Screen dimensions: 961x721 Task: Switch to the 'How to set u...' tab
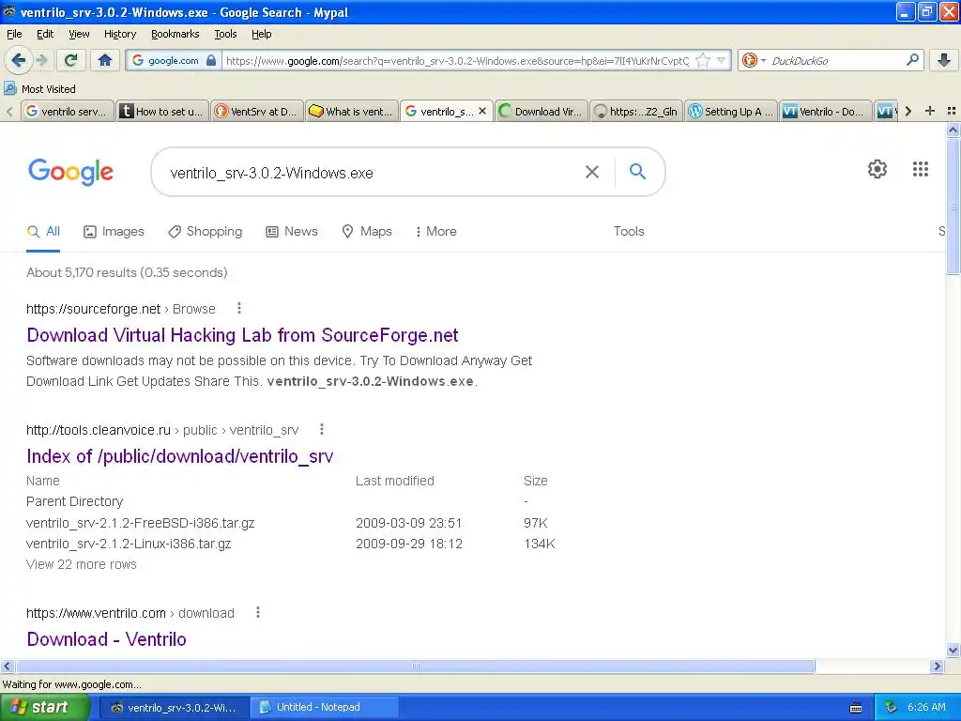pyautogui.click(x=162, y=111)
